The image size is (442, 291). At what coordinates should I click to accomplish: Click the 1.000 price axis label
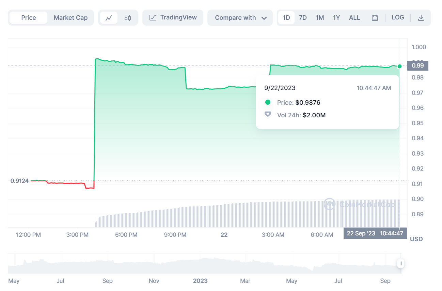pyautogui.click(x=419, y=47)
